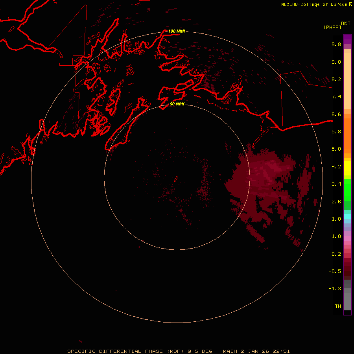Image resolution: width=354 pixels, height=354 pixels.
Task: Select the cyan band in the color scale
Action: [x=347, y=216]
